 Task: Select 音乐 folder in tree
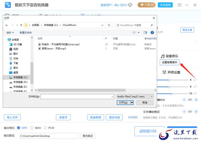click(x=14, y=68)
